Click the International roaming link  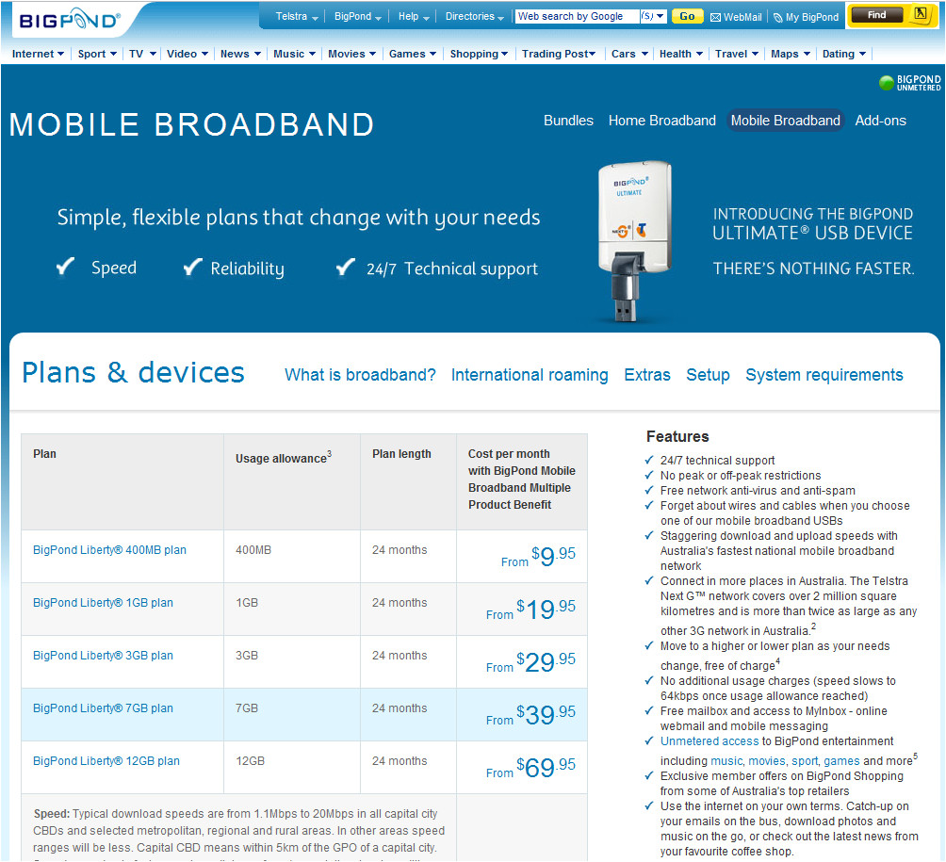(529, 375)
